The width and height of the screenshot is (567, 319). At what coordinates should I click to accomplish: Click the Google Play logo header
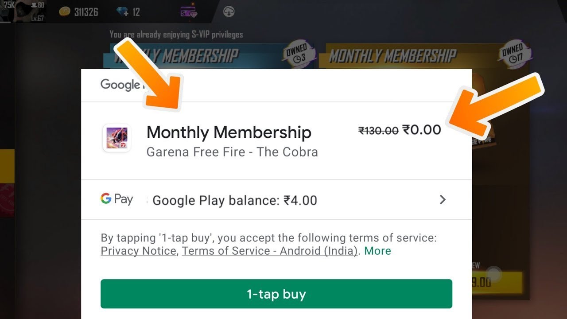(x=120, y=84)
